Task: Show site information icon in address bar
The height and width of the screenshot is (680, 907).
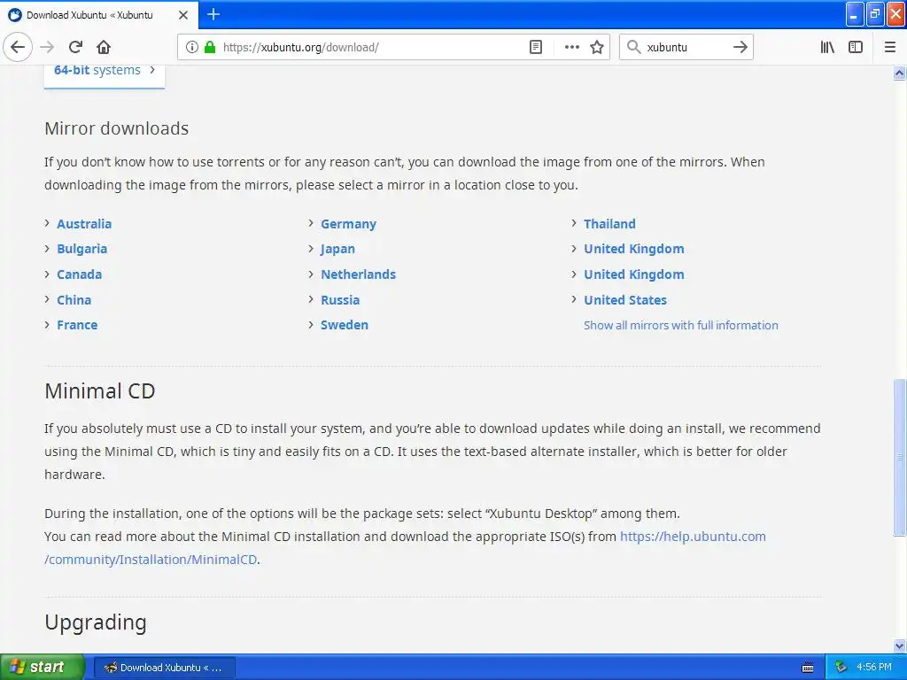Action: 192,47
